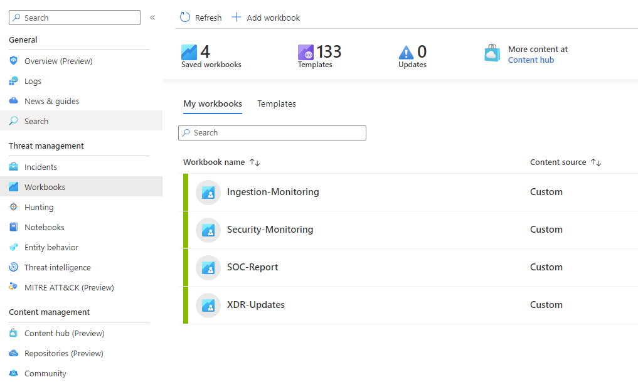The height and width of the screenshot is (387, 638).
Task: Click the MITRE ATT&CK icon
Action: click(14, 287)
